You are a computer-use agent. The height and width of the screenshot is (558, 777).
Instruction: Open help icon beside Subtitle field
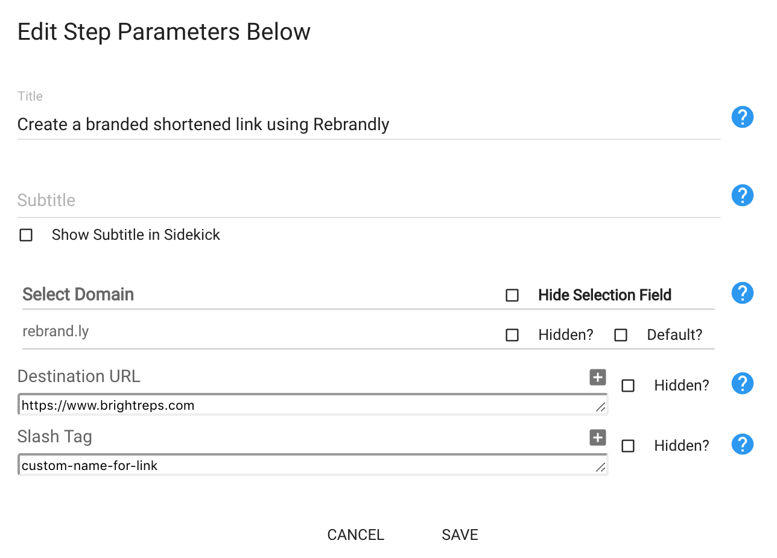tap(743, 195)
